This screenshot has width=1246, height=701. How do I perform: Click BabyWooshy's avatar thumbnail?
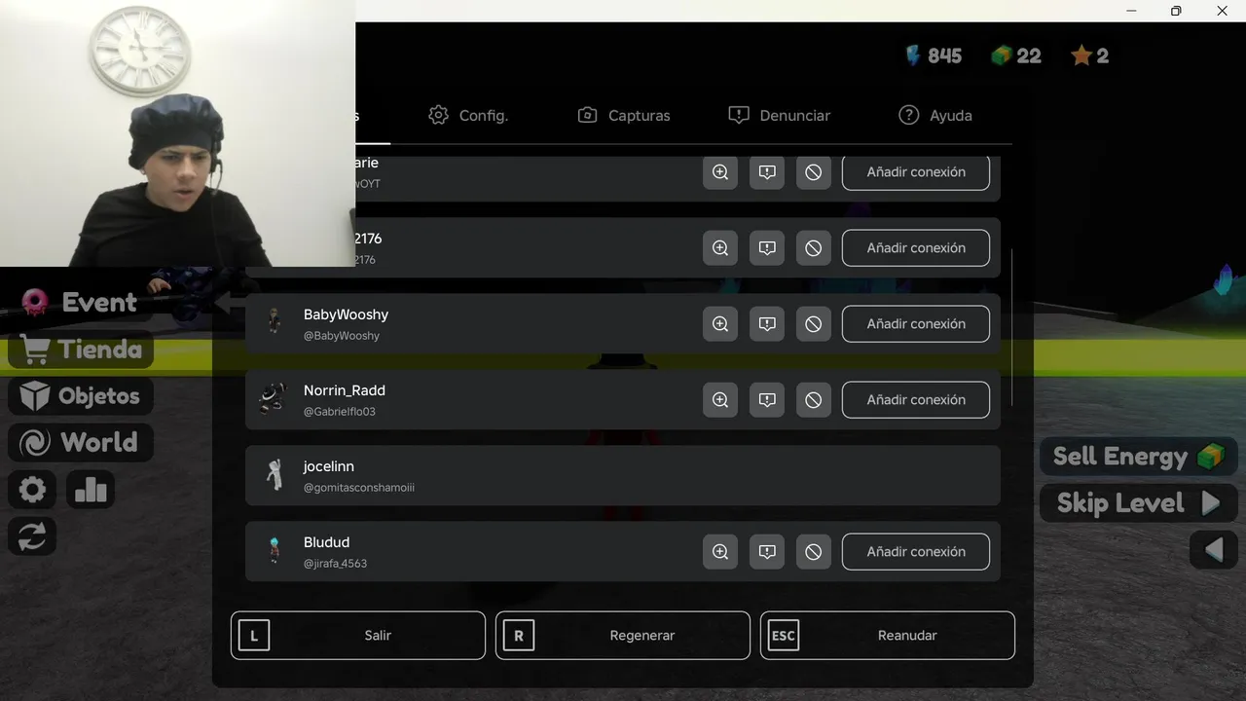click(275, 323)
